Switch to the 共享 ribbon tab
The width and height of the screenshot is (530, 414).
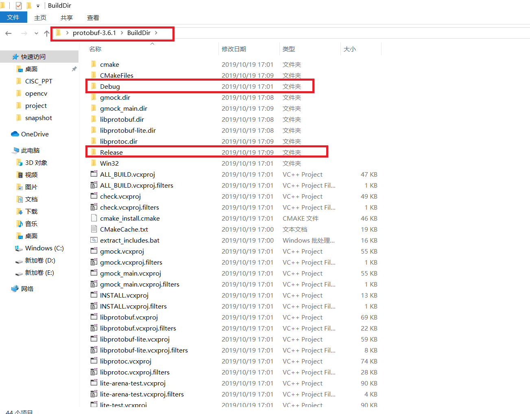point(67,18)
